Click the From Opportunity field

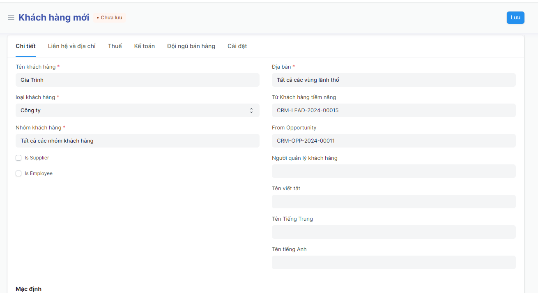pyautogui.click(x=393, y=141)
